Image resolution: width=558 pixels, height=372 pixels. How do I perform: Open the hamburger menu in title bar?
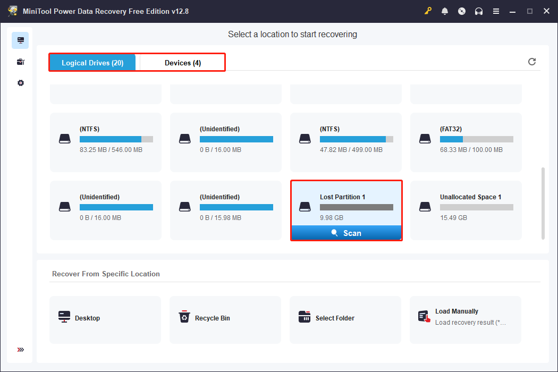[496, 11]
